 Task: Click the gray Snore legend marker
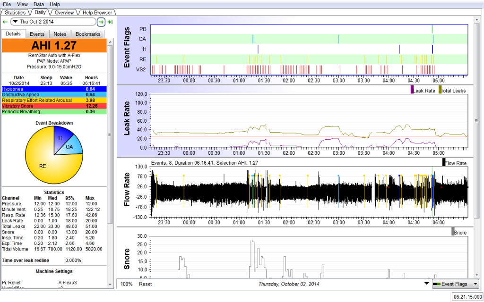(x=453, y=232)
